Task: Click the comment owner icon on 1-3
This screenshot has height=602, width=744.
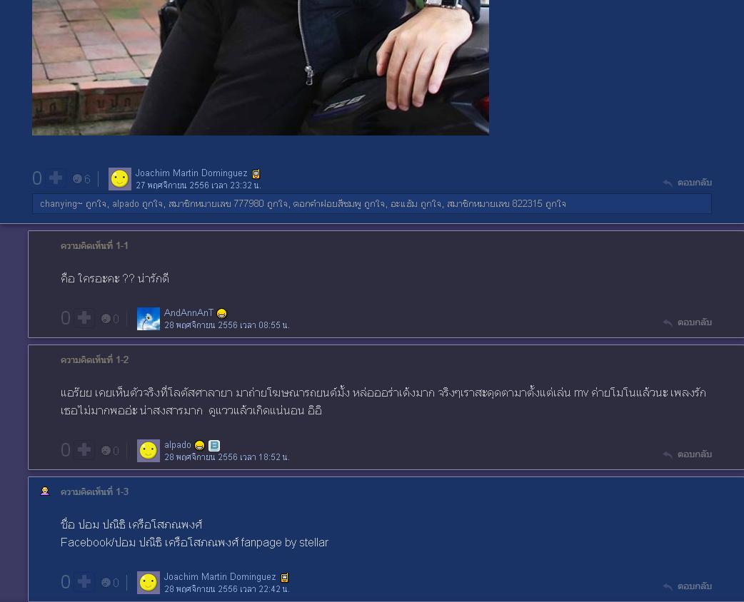Action: [45, 491]
